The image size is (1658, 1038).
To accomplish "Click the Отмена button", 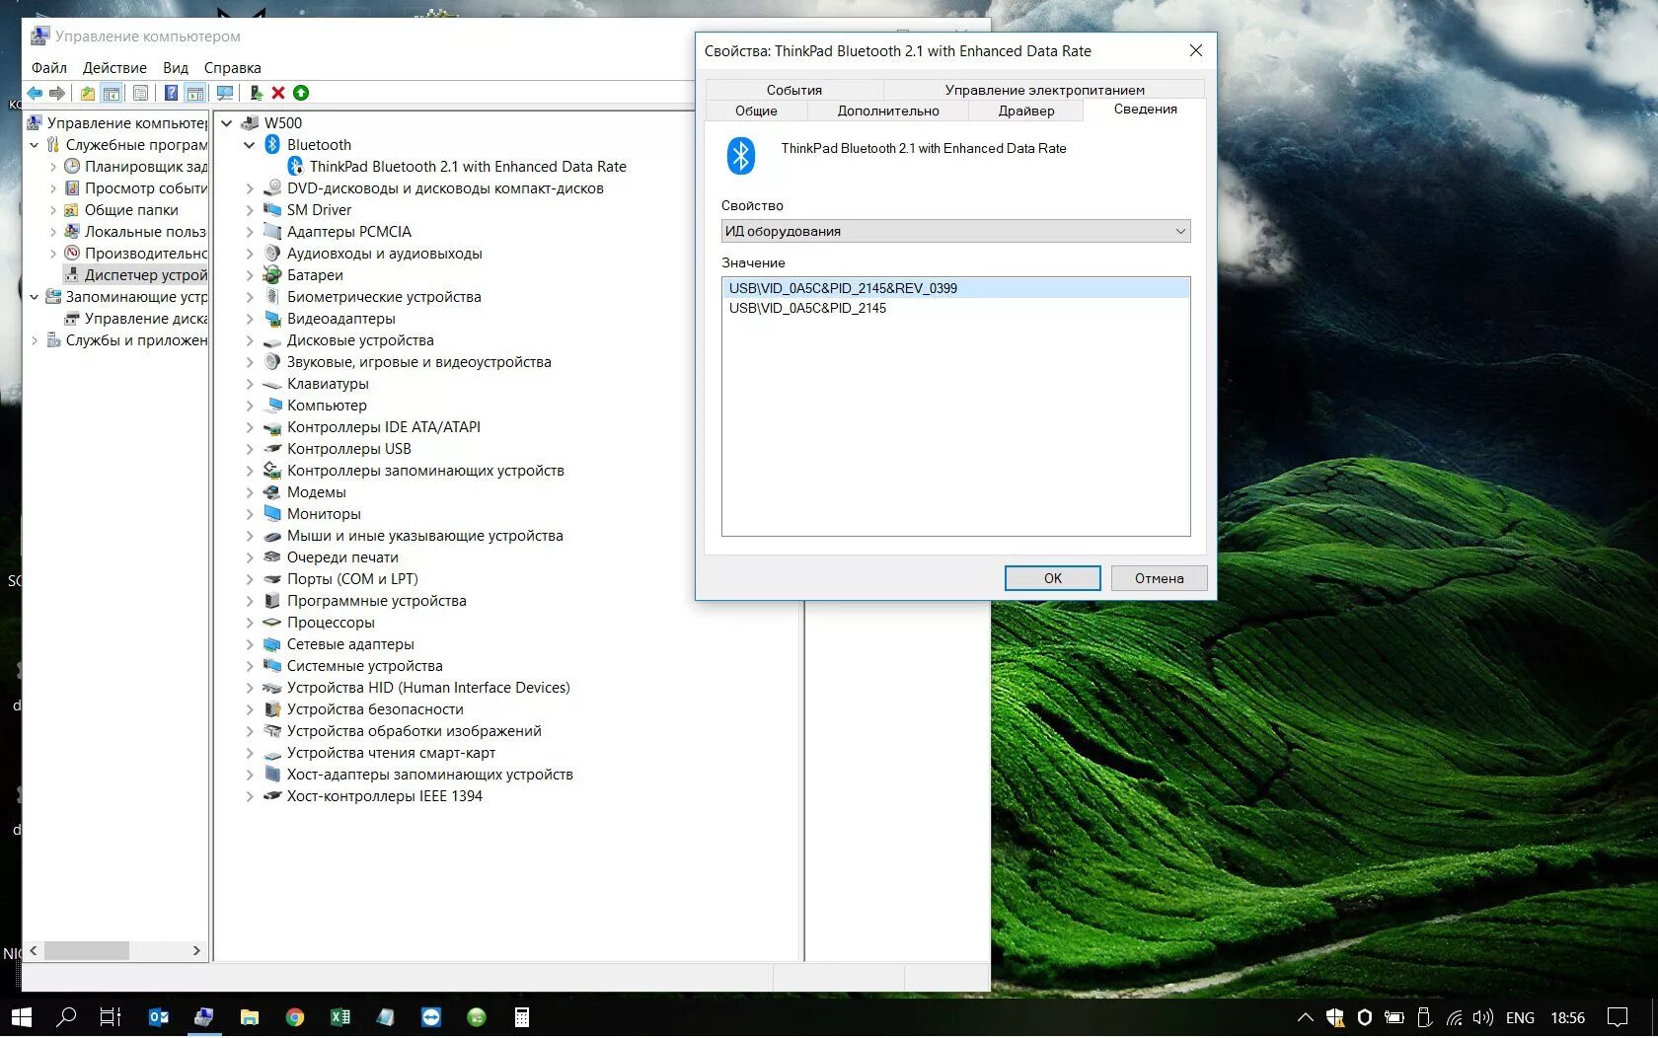I will click(x=1159, y=578).
